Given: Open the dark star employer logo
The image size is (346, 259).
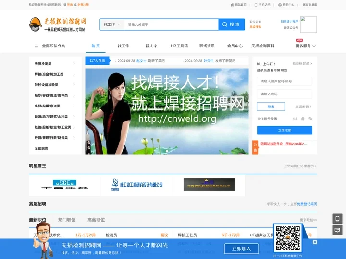Looking at the screenshot, I should point(209,185).
